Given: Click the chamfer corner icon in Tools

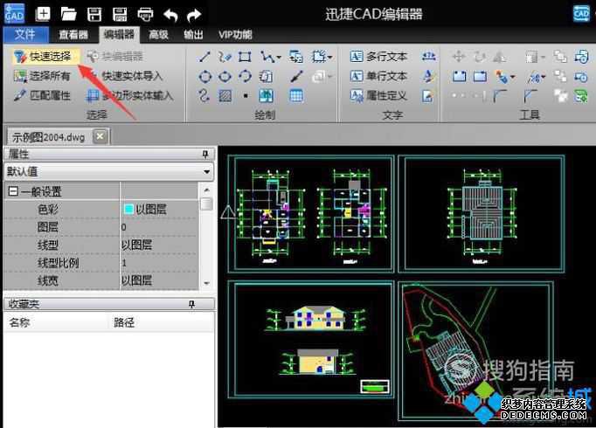Looking at the screenshot, I should tap(530, 96).
